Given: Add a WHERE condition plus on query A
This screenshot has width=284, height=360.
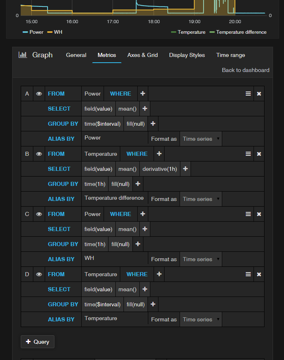Looking at the screenshot, I should pos(143,94).
